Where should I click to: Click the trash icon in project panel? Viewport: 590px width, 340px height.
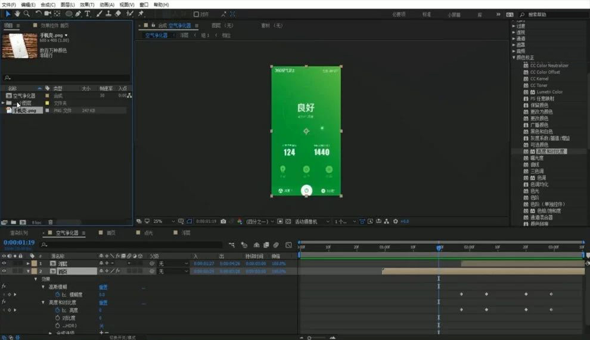coord(51,222)
